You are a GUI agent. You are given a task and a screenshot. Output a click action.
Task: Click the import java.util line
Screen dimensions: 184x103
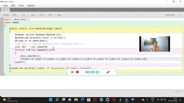(x=17, y=19)
